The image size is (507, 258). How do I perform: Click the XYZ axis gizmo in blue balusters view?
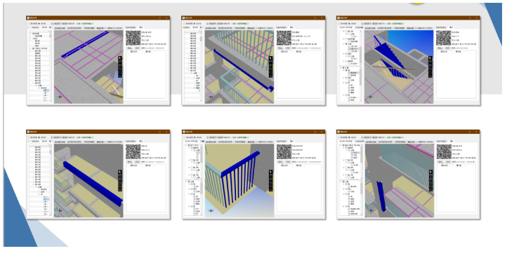click(211, 210)
